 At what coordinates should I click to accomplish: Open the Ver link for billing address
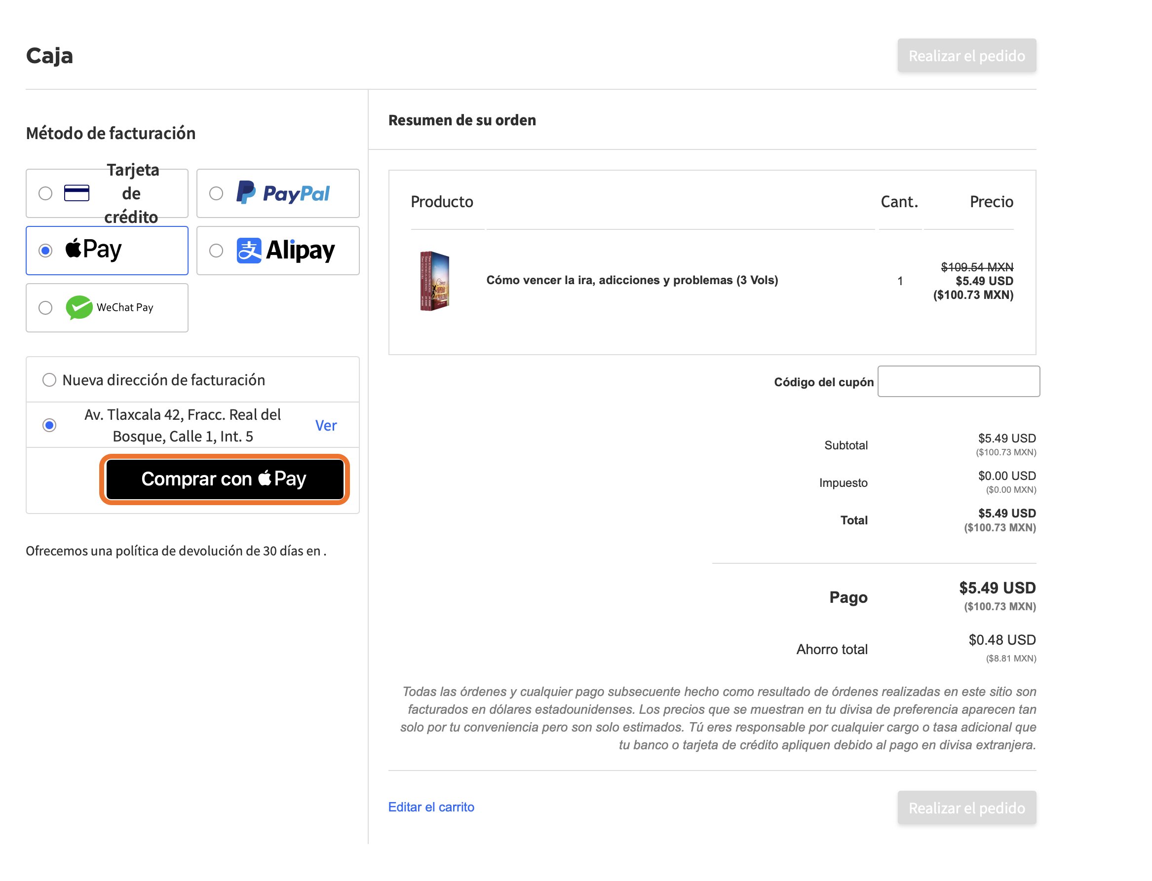pyautogui.click(x=326, y=426)
